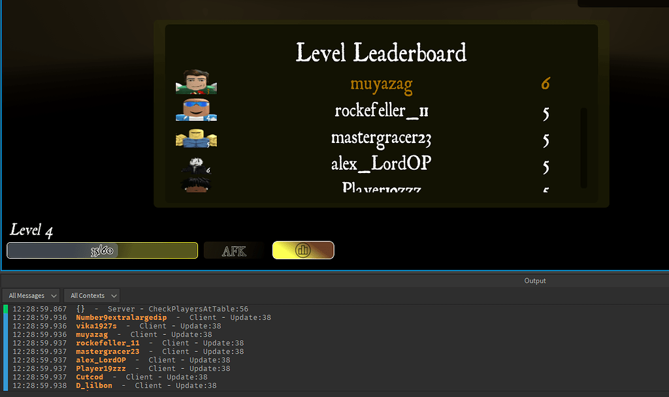
Task: Open the All Messages filter dropdown
Action: tap(30, 295)
